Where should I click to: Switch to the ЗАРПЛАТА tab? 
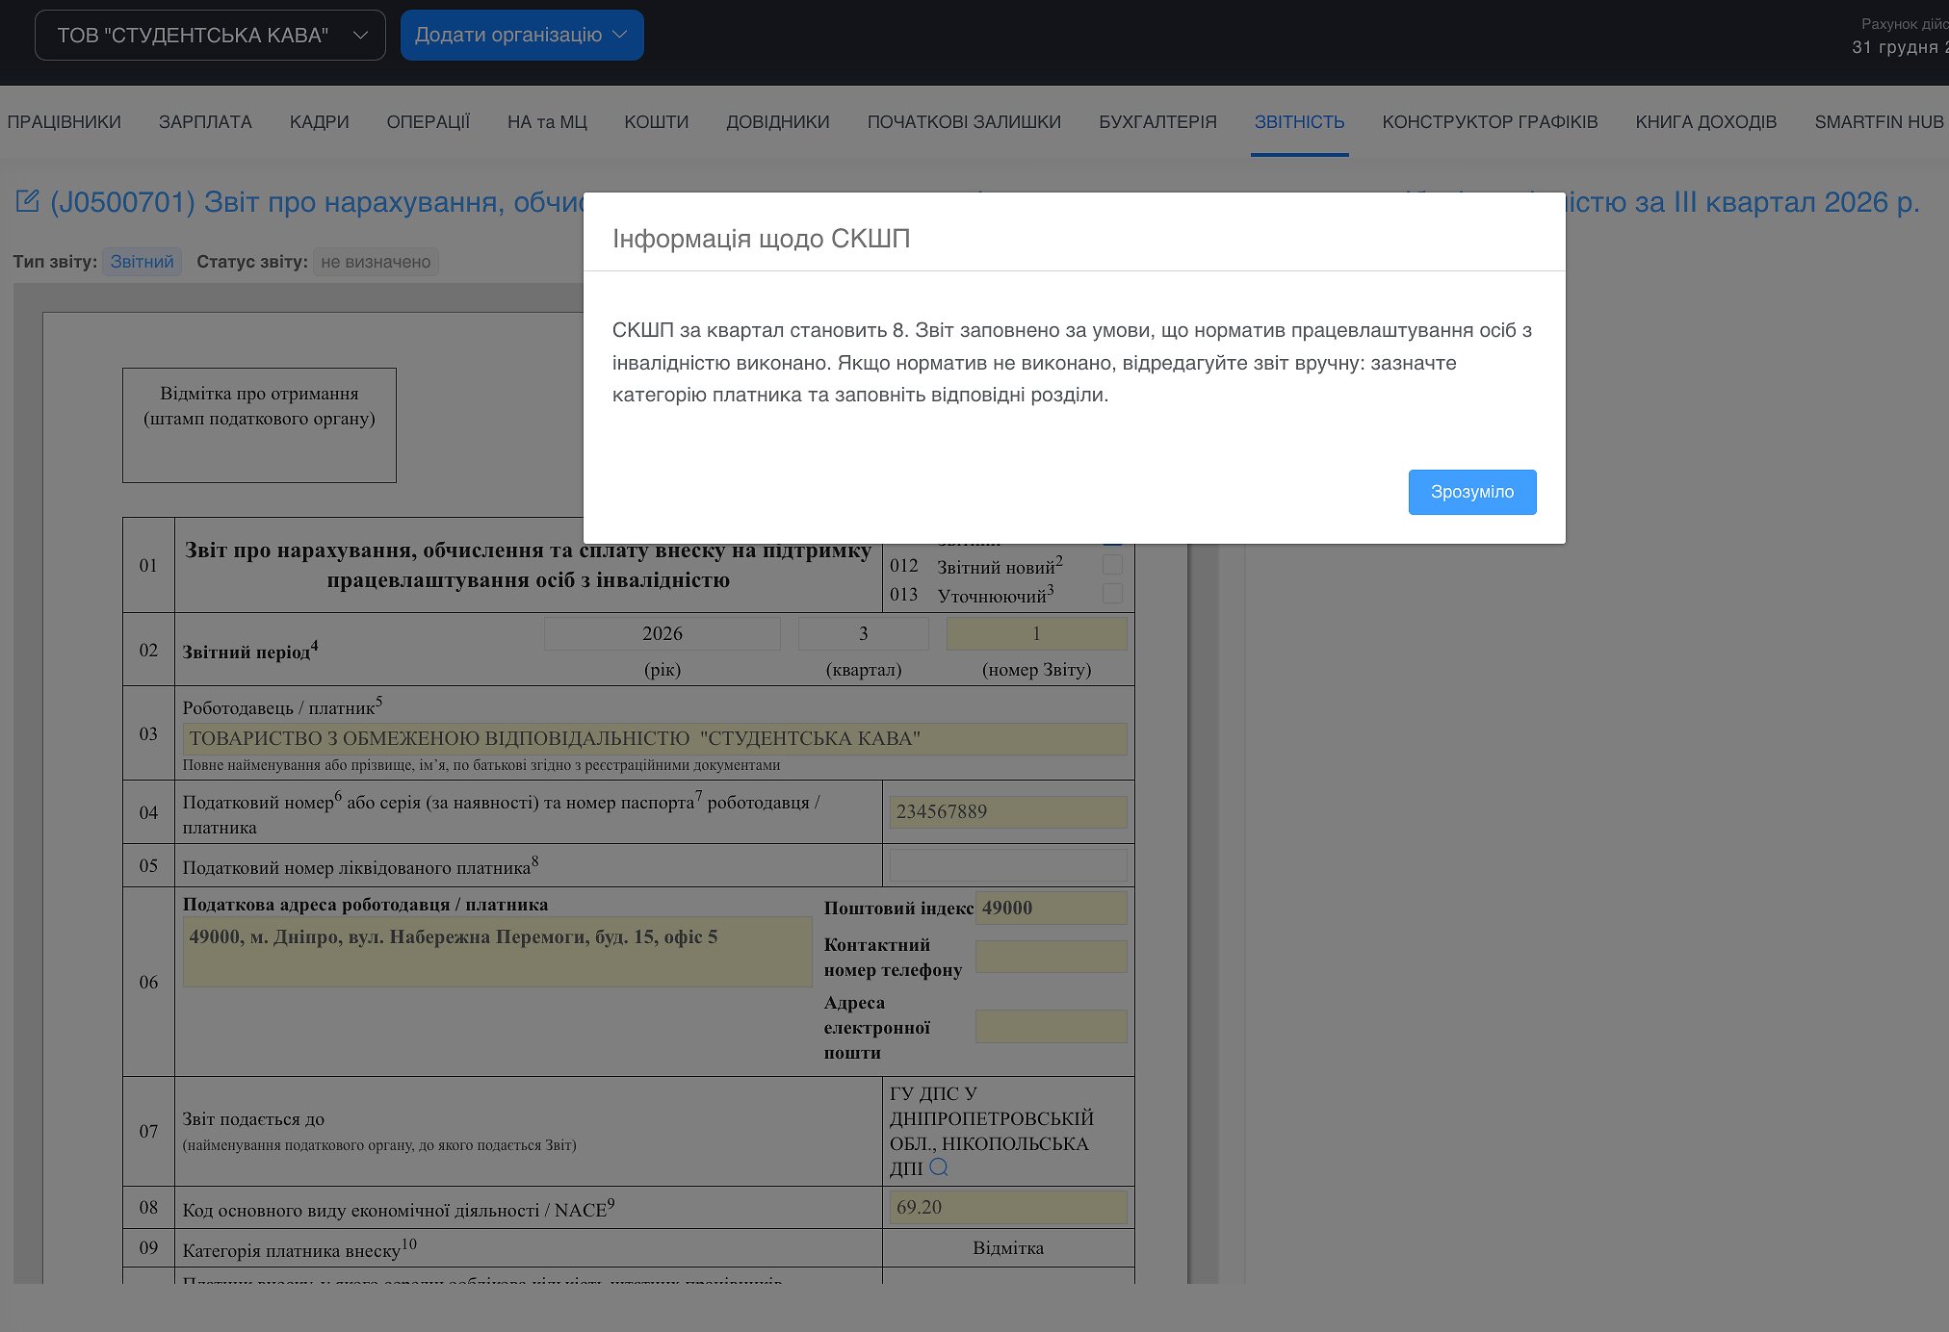tap(205, 122)
